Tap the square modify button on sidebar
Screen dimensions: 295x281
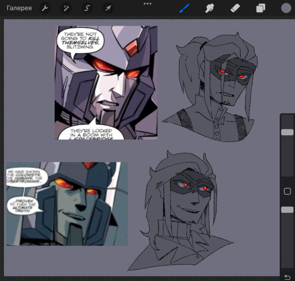(x=287, y=192)
